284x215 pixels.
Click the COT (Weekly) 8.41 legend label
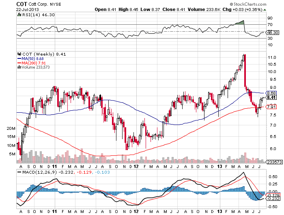click(44, 54)
